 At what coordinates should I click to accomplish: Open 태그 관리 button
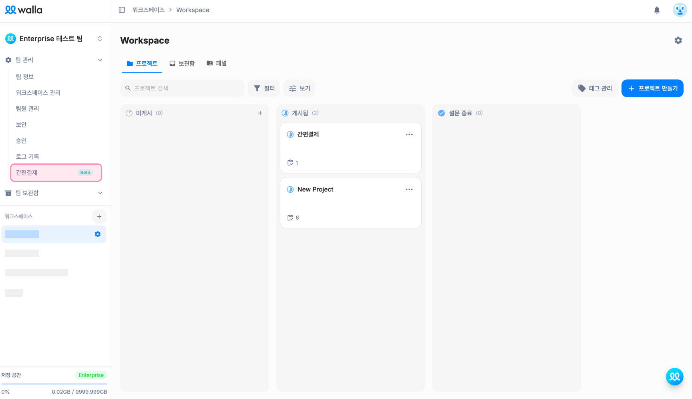[595, 89]
